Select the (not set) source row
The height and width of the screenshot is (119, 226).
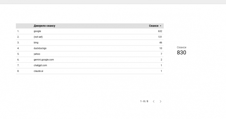[90, 37]
